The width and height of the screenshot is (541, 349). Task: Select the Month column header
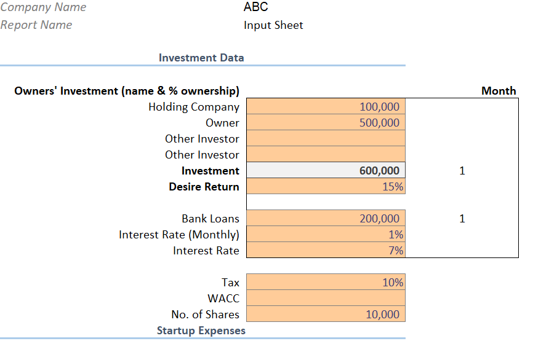(x=499, y=90)
